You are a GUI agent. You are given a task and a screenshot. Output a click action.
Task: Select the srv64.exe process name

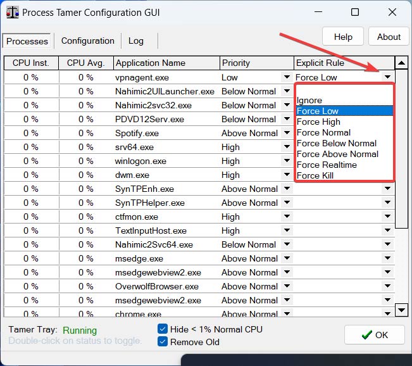134,148
